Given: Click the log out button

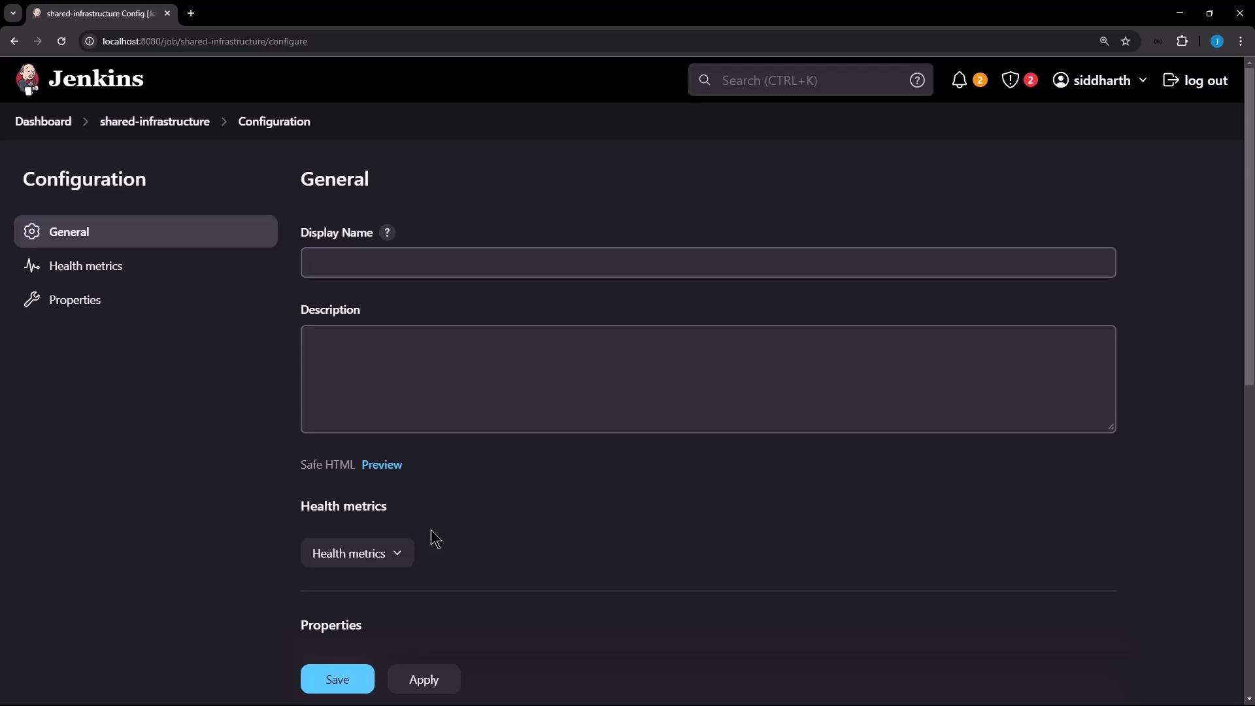Looking at the screenshot, I should point(1196,80).
